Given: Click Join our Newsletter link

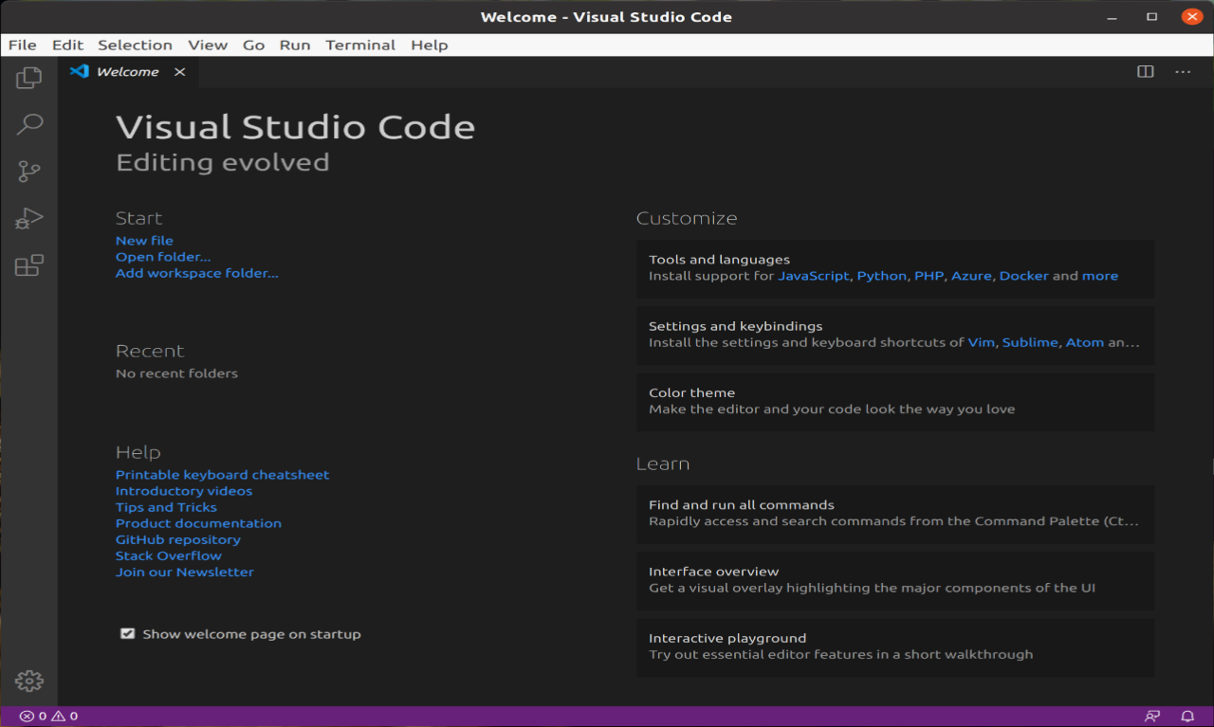Looking at the screenshot, I should pos(185,572).
